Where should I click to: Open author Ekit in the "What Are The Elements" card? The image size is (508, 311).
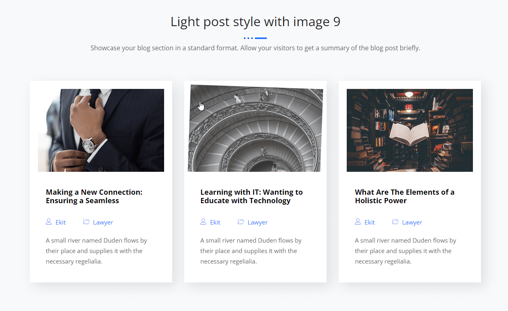[369, 222]
